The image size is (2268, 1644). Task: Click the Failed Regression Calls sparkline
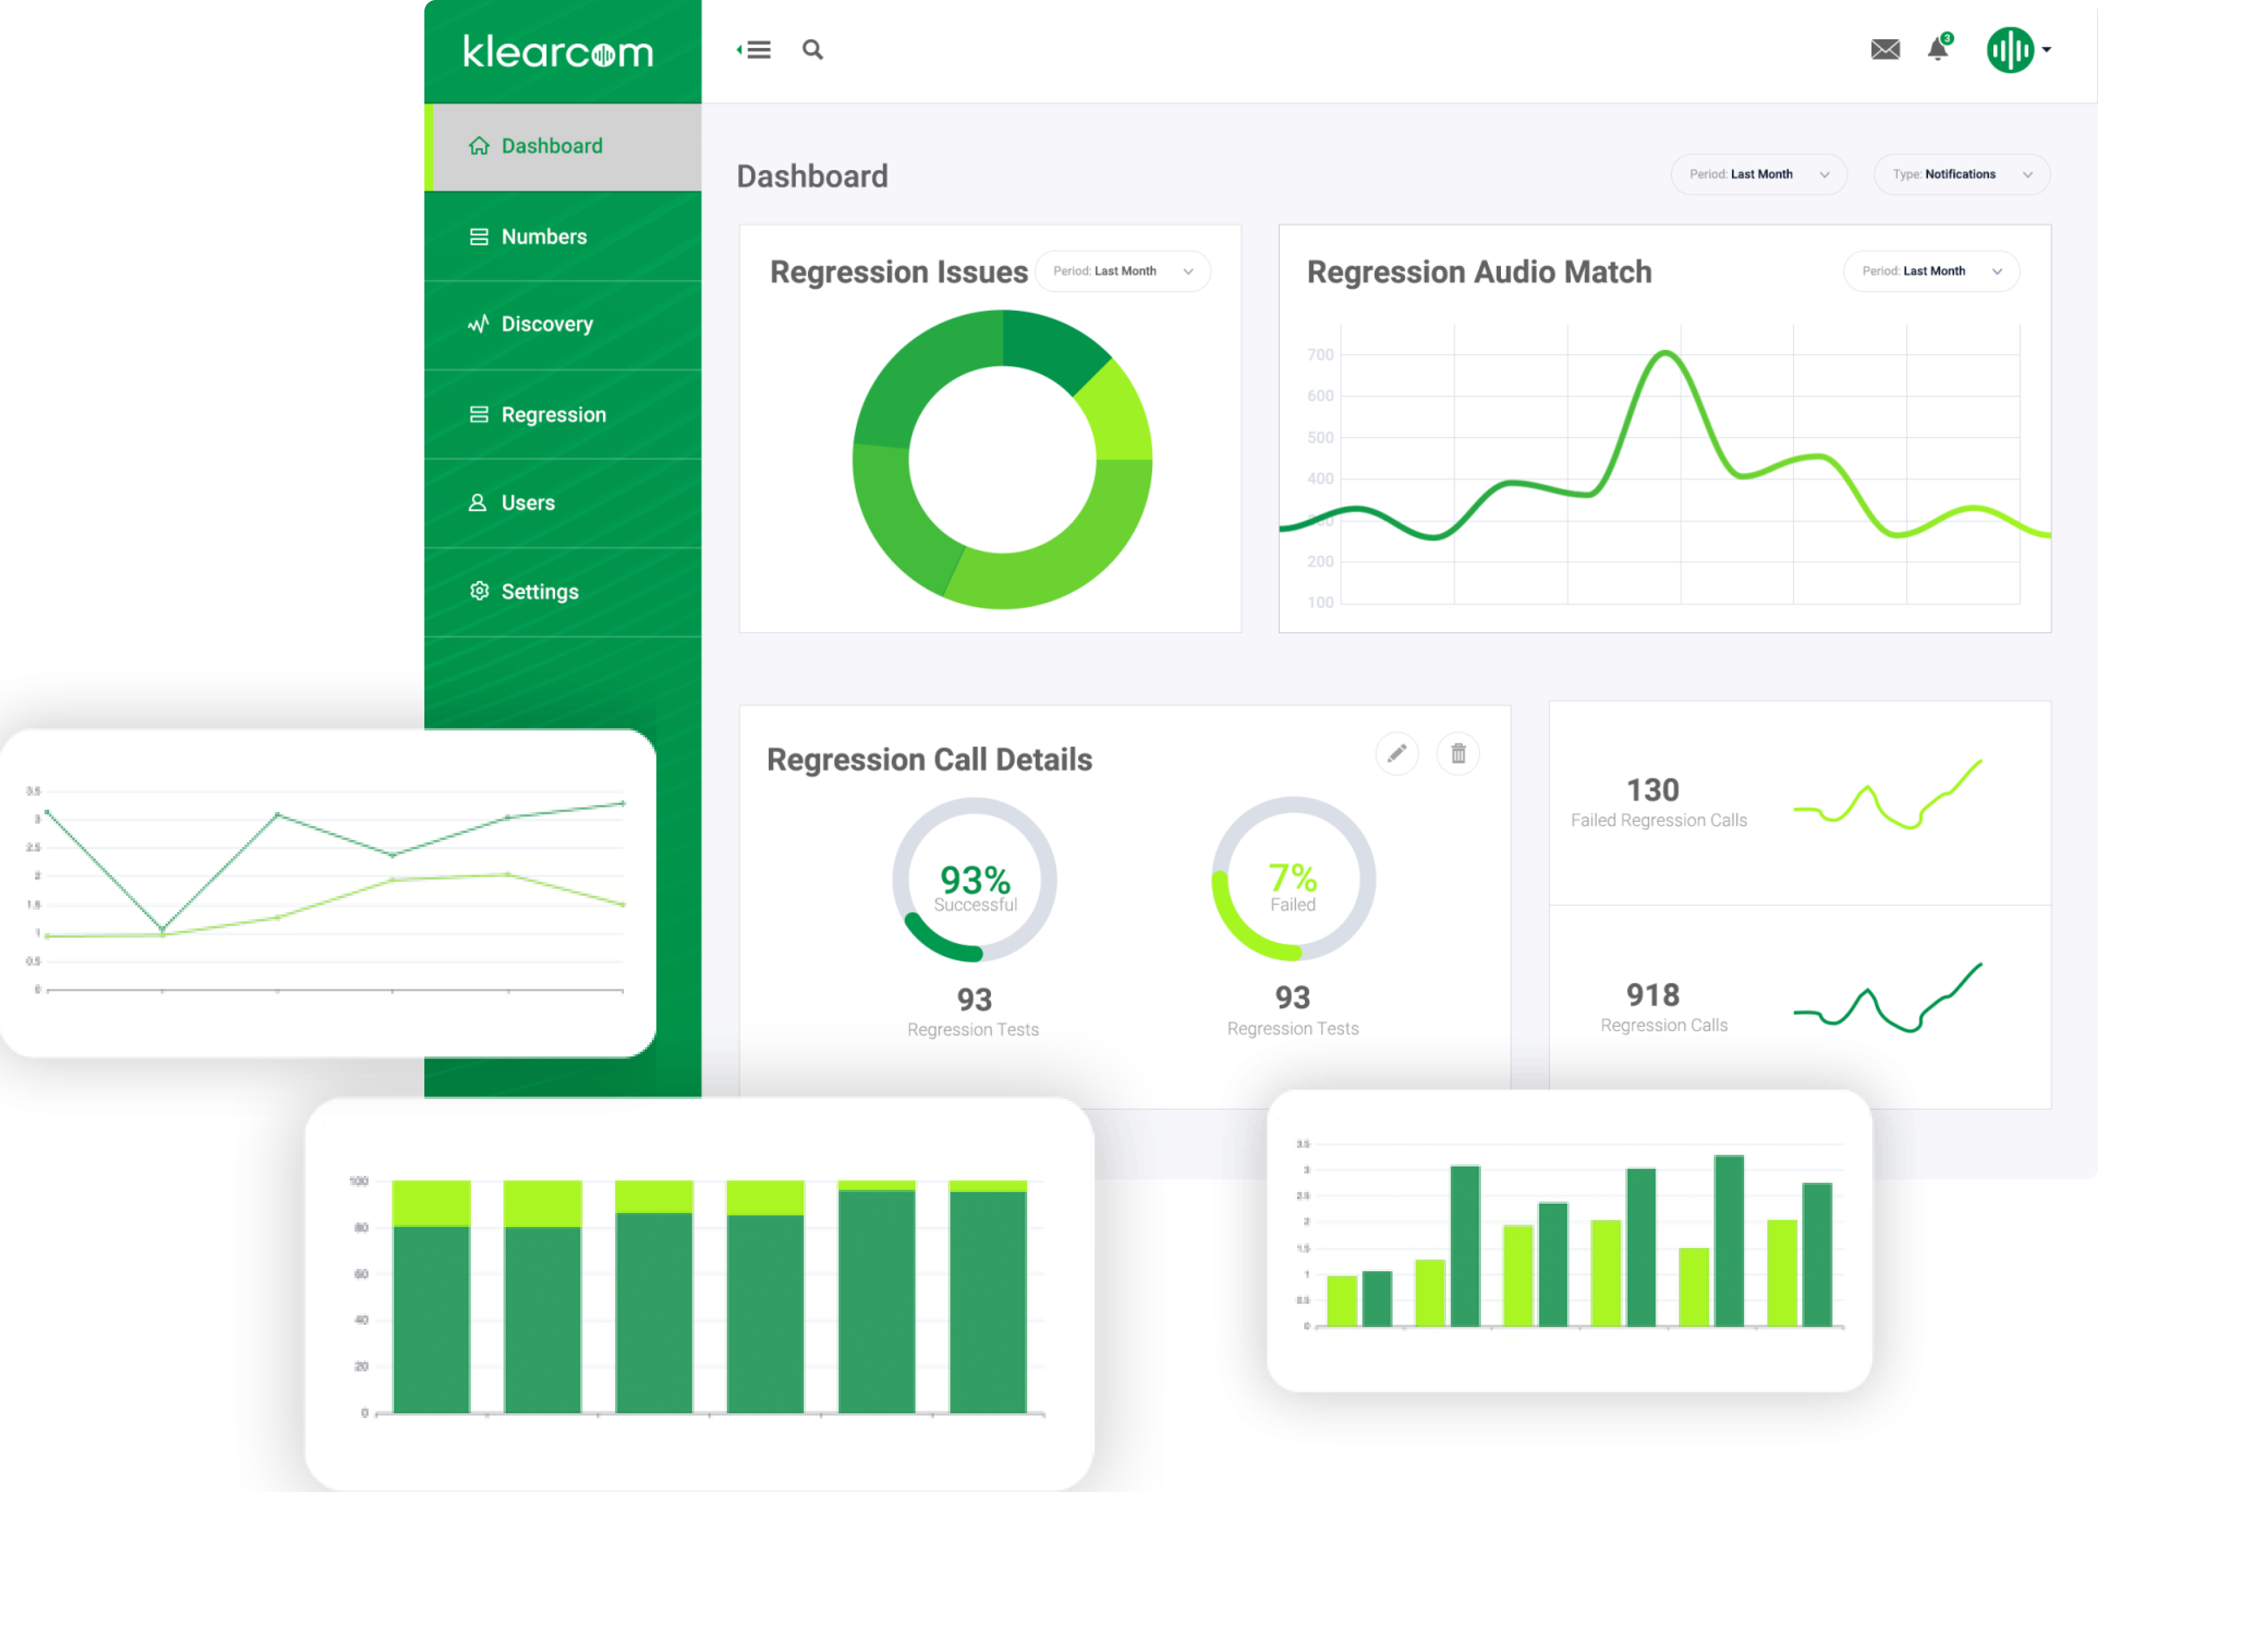pos(1888,794)
